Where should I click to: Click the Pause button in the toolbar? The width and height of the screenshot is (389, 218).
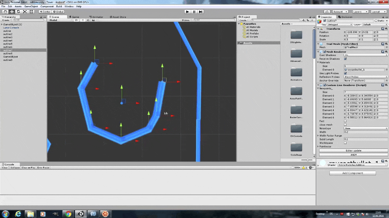pos(194,12)
